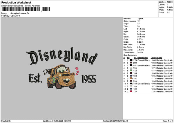Select the white swatch in stop row 4
Image resolution: width=174 pixels, height=123 pixels.
click(131, 68)
